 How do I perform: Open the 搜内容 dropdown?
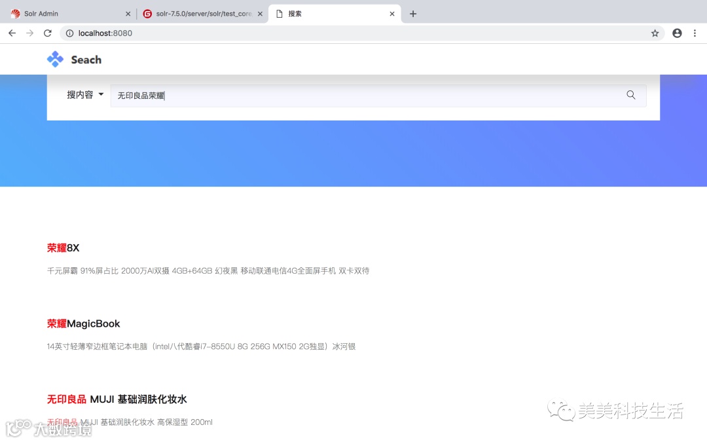click(x=85, y=95)
